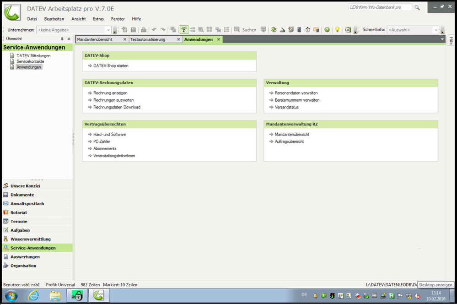Image resolution: width=457 pixels, height=305 pixels.
Task: Open Dokumente navigation section
Action: (x=38, y=195)
